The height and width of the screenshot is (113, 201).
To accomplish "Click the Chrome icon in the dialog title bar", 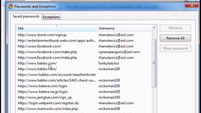I will coord(11,6).
